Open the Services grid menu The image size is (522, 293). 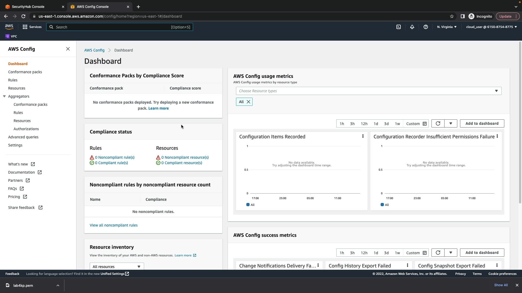[32, 27]
